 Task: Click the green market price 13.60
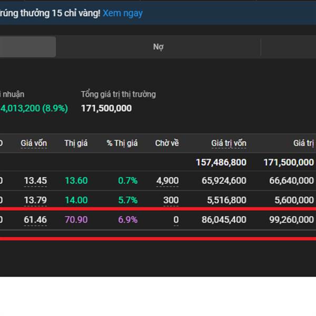pyautogui.click(x=76, y=181)
